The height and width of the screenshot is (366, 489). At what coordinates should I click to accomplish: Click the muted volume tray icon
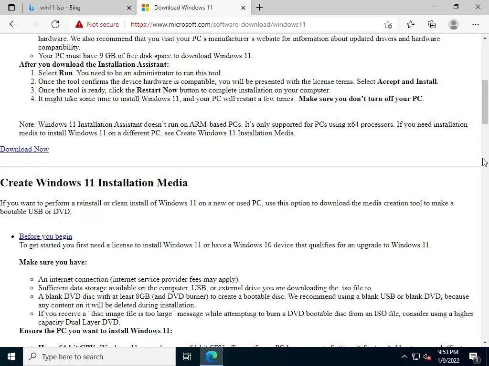[x=427, y=356]
